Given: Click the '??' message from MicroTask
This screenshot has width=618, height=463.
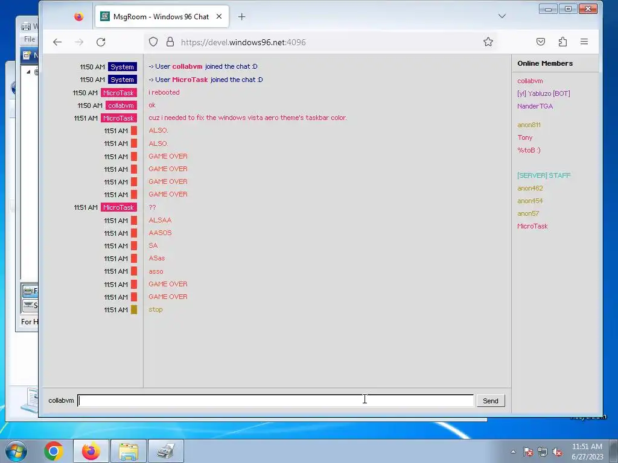Looking at the screenshot, I should click(x=152, y=207).
